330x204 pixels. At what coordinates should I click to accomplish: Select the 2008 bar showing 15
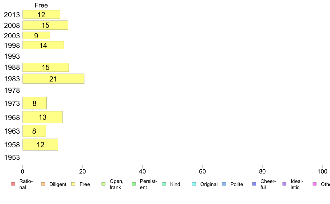(x=46, y=25)
